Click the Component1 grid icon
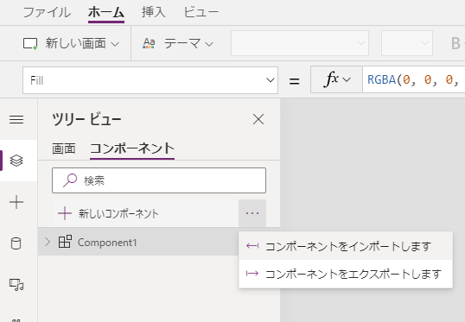 coord(65,242)
